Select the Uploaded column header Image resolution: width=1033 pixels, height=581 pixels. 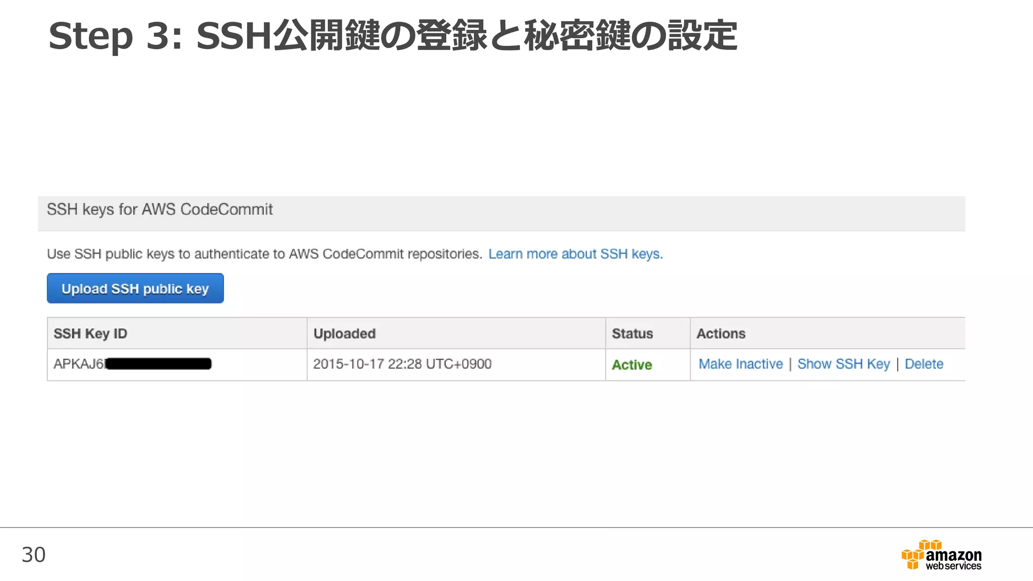(x=456, y=333)
